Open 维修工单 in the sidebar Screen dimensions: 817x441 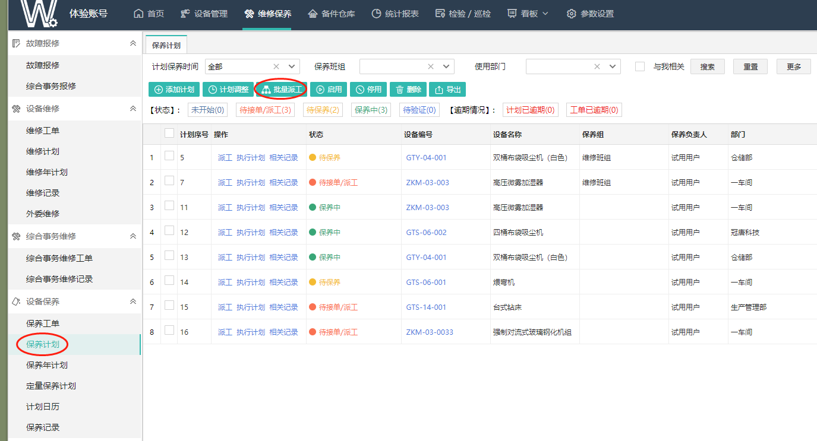[43, 131]
